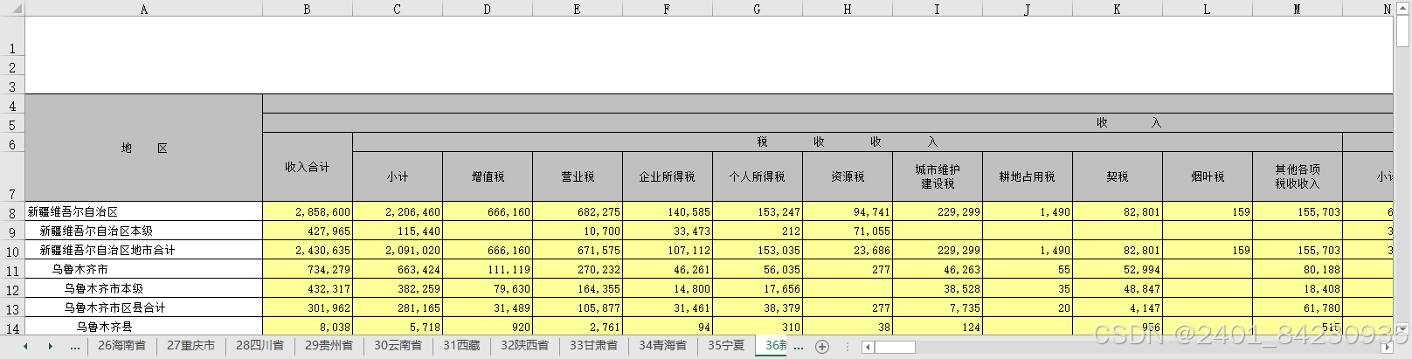Go to the 32陕西省 sheet tab
This screenshot has width=1412, height=359.
coord(524,346)
